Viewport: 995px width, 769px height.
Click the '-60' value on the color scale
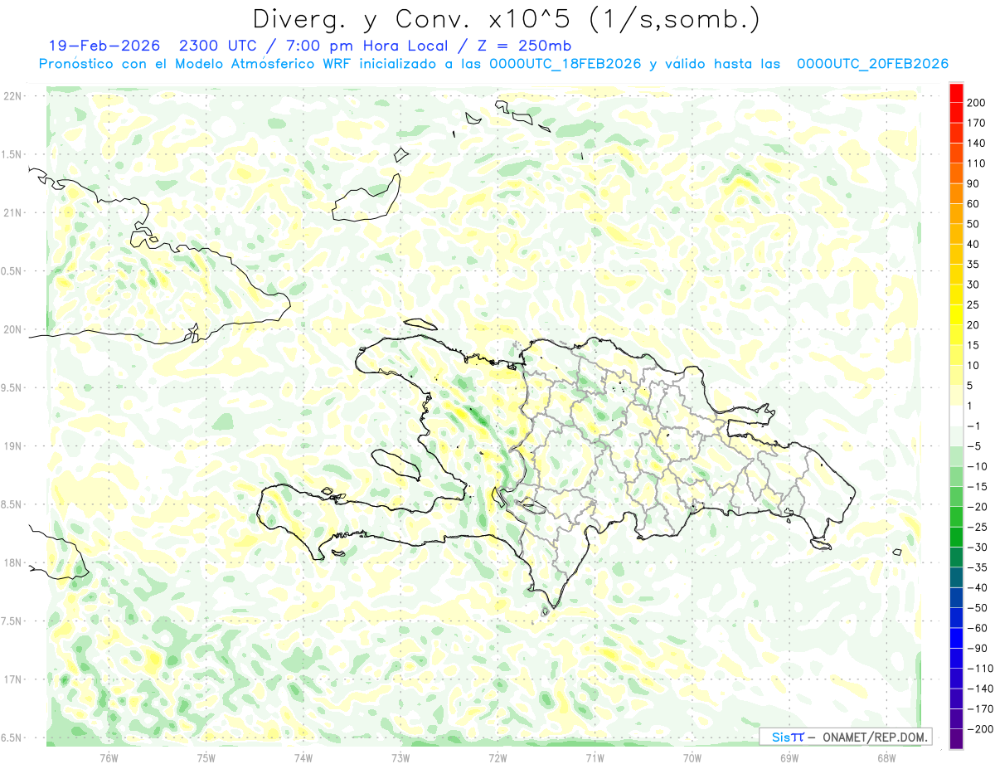pyautogui.click(x=977, y=629)
